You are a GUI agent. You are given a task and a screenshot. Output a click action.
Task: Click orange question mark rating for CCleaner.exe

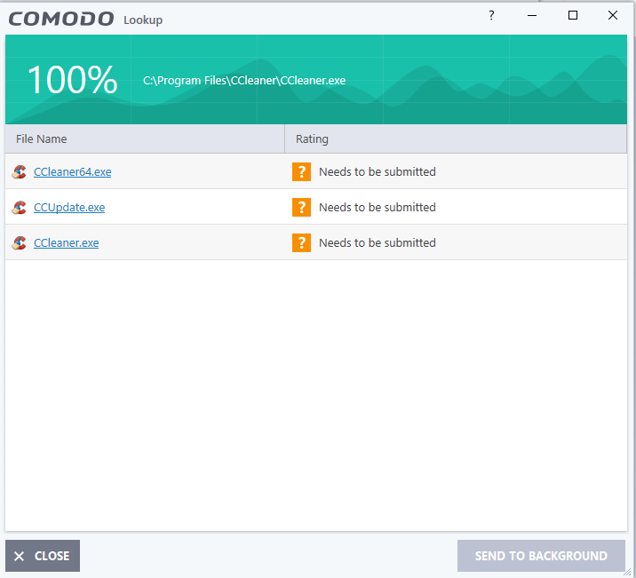pos(301,242)
